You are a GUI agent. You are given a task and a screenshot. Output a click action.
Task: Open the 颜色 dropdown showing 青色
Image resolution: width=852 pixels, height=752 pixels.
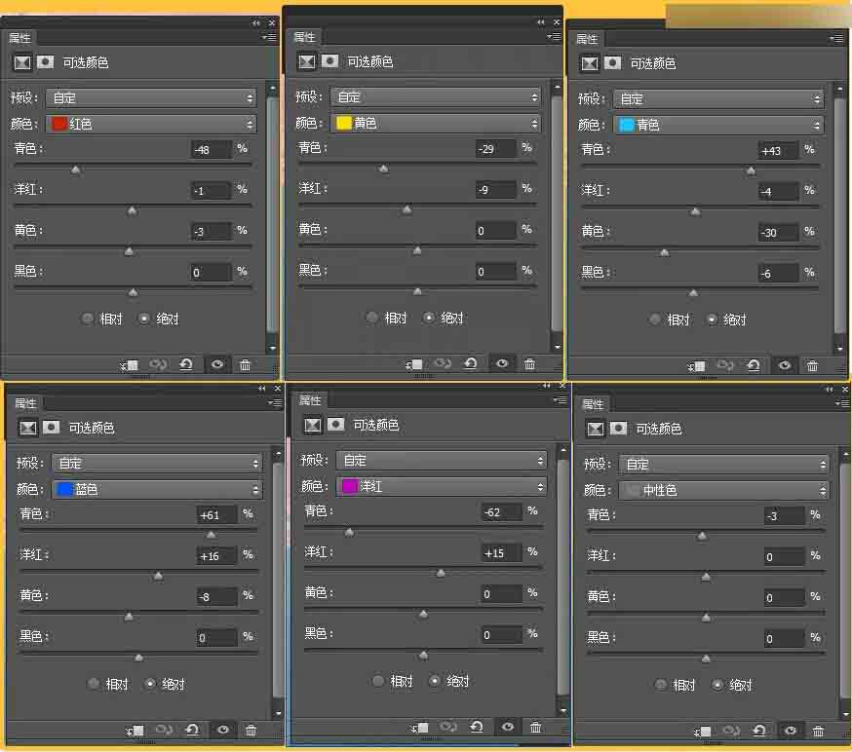(x=718, y=126)
